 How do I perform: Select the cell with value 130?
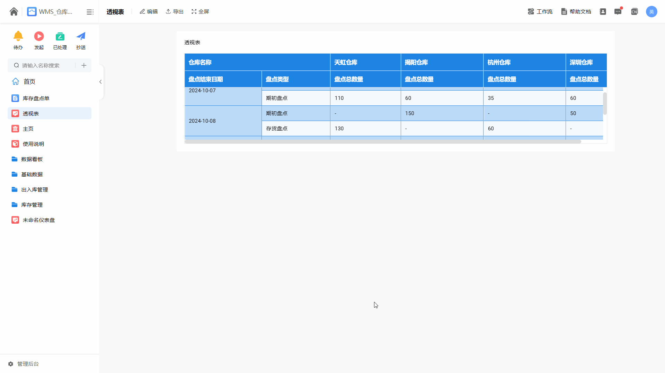click(x=365, y=129)
